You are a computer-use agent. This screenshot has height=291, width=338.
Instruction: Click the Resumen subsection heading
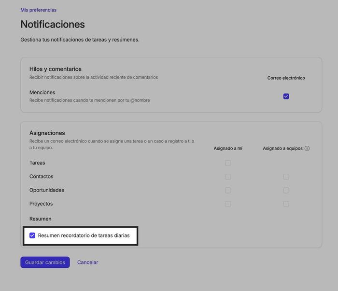point(40,219)
